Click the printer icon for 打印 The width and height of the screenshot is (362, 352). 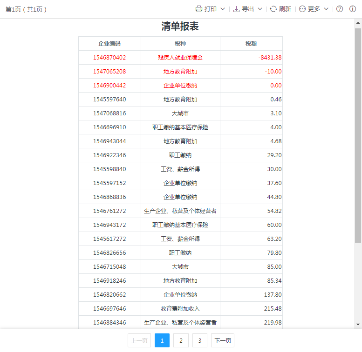pos(199,9)
